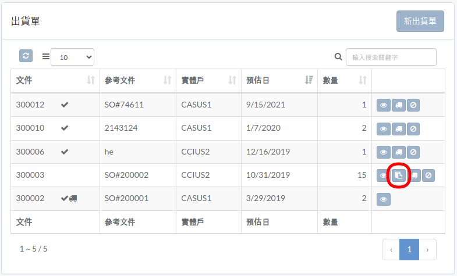This screenshot has width=457, height=276.
Task: Click cancel ban icon for row 300003
Action: point(428,175)
